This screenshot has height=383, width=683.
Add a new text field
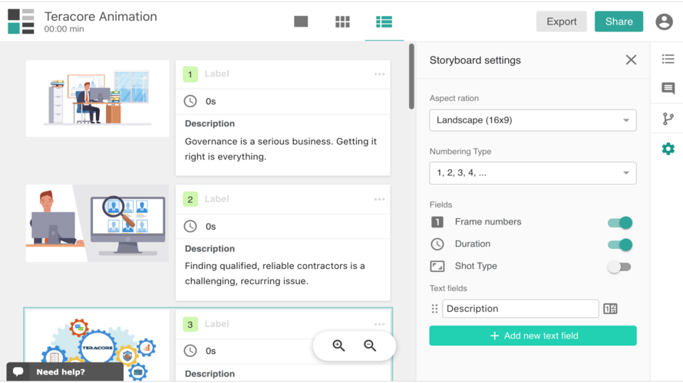point(533,336)
